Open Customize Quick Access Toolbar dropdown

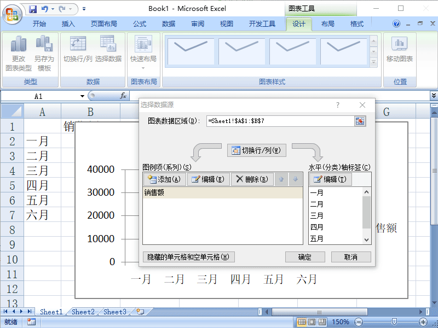(x=84, y=9)
